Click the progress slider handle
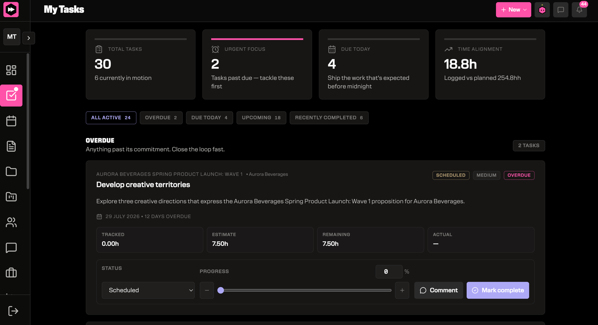Image resolution: width=598 pixels, height=325 pixels. 221,290
